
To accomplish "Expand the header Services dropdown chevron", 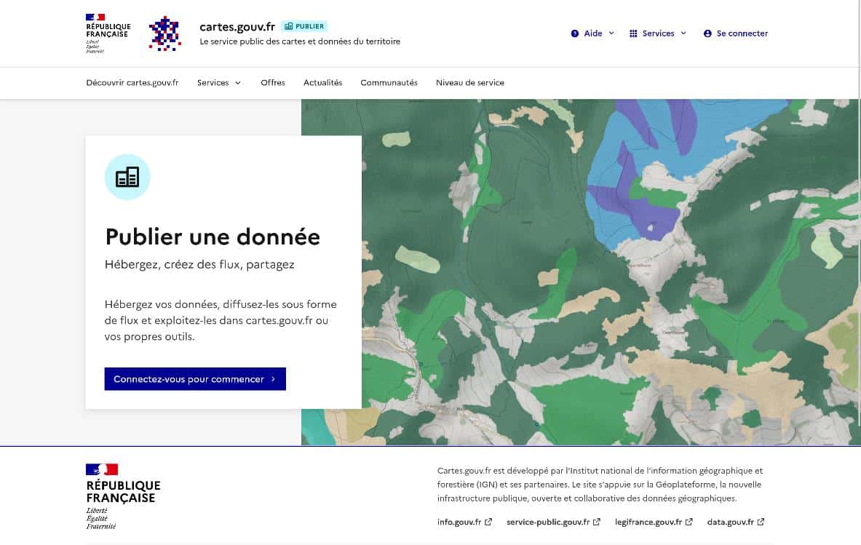I will (x=683, y=33).
